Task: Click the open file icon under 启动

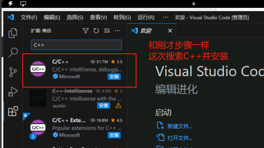Action: [160, 137]
